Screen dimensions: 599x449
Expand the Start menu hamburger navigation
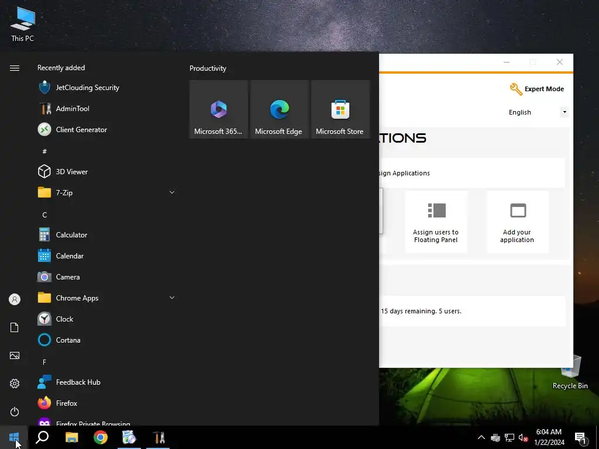click(15, 68)
